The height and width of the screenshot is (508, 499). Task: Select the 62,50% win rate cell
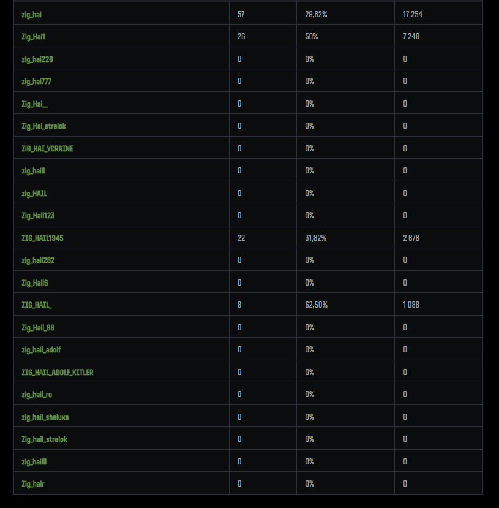pos(316,305)
